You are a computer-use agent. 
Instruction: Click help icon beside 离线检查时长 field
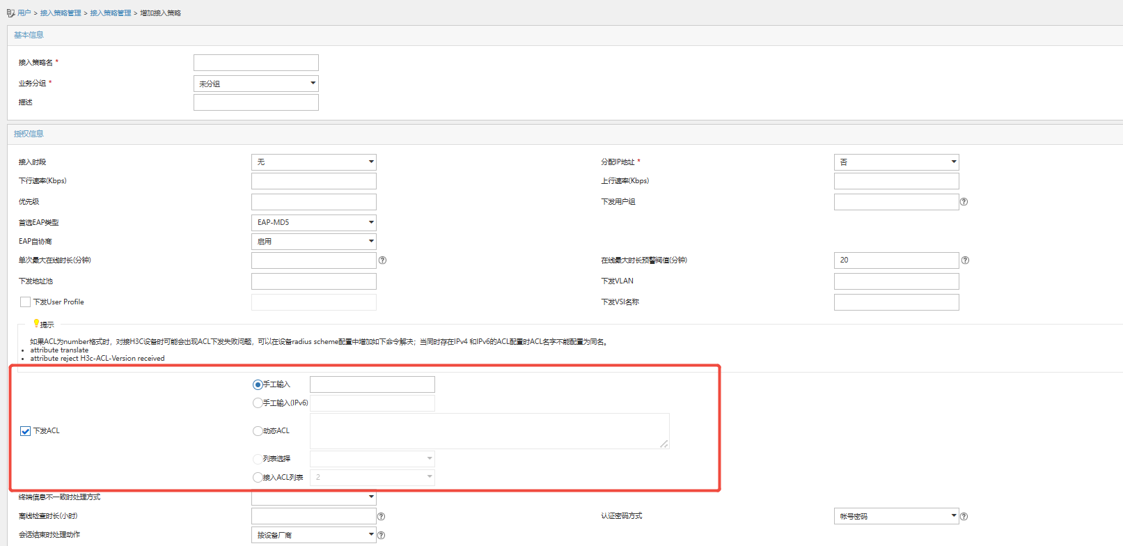click(381, 517)
